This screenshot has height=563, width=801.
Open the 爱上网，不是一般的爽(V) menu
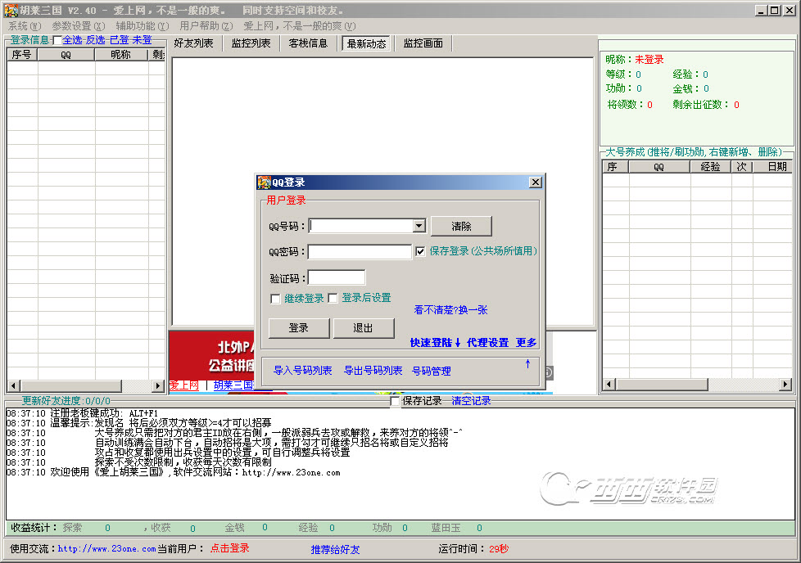(x=300, y=26)
